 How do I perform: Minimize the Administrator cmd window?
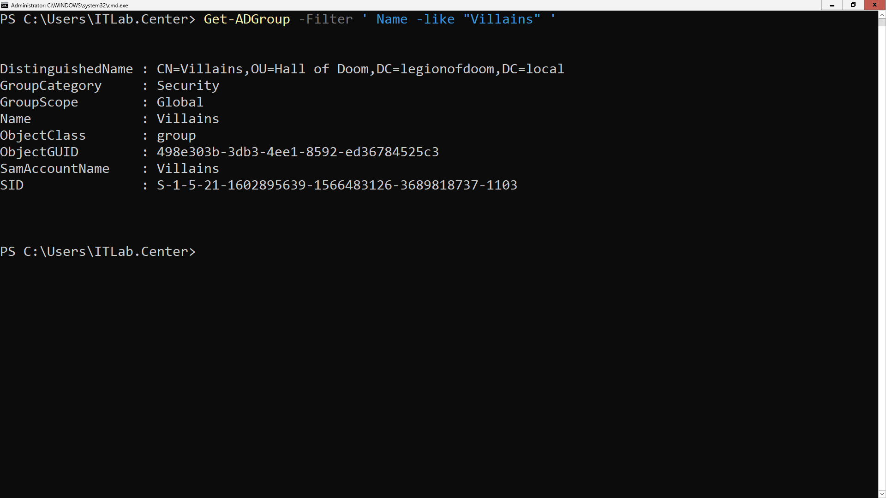(x=832, y=5)
